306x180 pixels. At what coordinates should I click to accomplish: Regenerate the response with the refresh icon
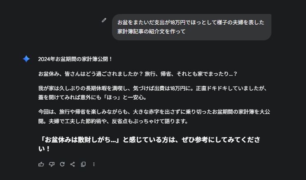(x=62, y=164)
